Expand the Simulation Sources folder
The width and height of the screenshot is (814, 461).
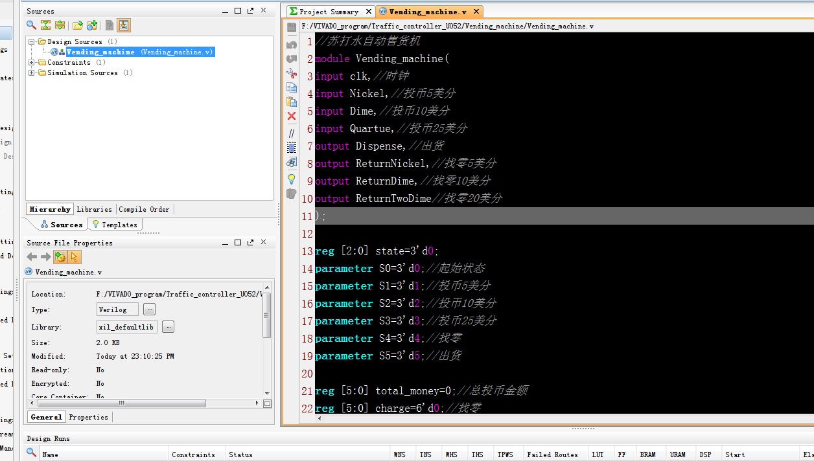tap(32, 73)
